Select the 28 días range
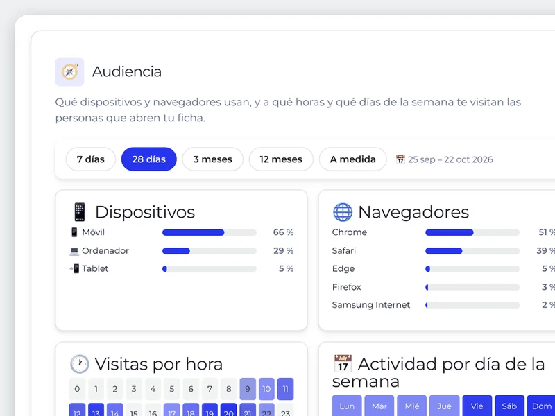 pos(149,159)
